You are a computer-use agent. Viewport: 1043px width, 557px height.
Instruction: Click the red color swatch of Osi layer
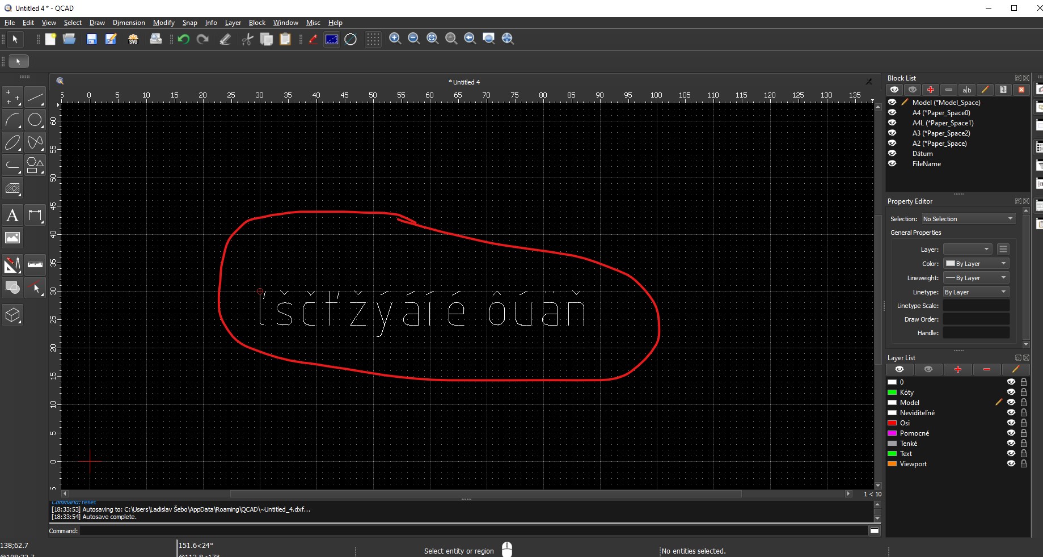892,423
